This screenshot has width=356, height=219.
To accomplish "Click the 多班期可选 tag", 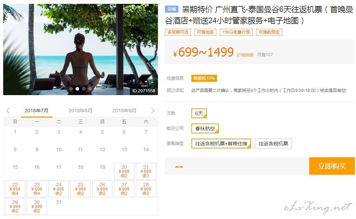I will point(178,32).
